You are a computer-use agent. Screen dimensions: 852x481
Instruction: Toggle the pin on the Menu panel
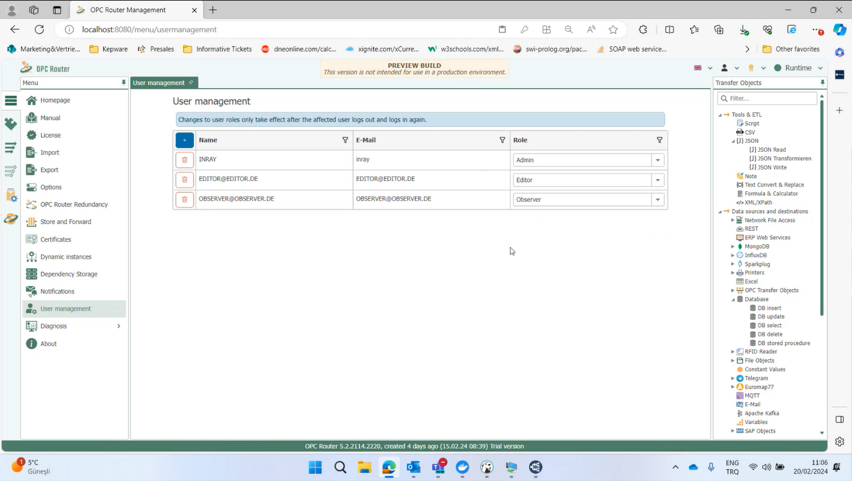tap(123, 82)
